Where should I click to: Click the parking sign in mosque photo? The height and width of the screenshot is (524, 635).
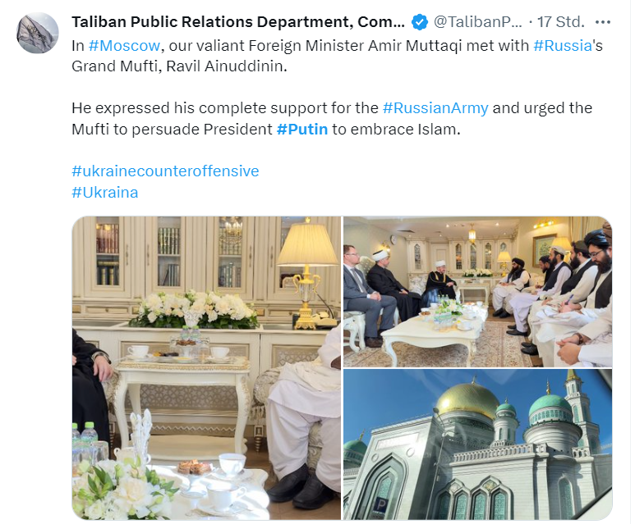click(x=380, y=505)
